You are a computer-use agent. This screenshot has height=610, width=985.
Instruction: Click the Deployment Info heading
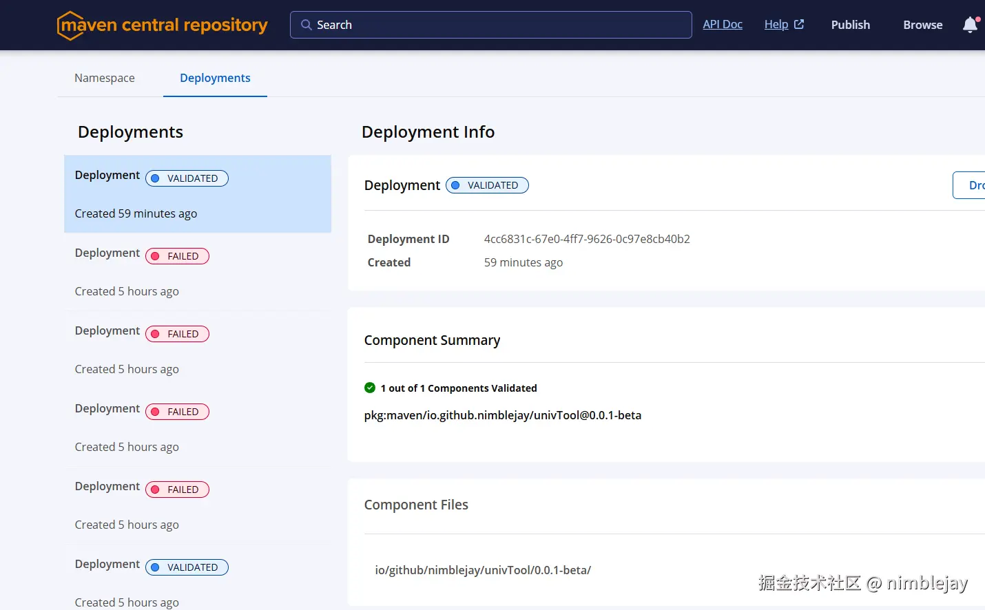point(428,132)
